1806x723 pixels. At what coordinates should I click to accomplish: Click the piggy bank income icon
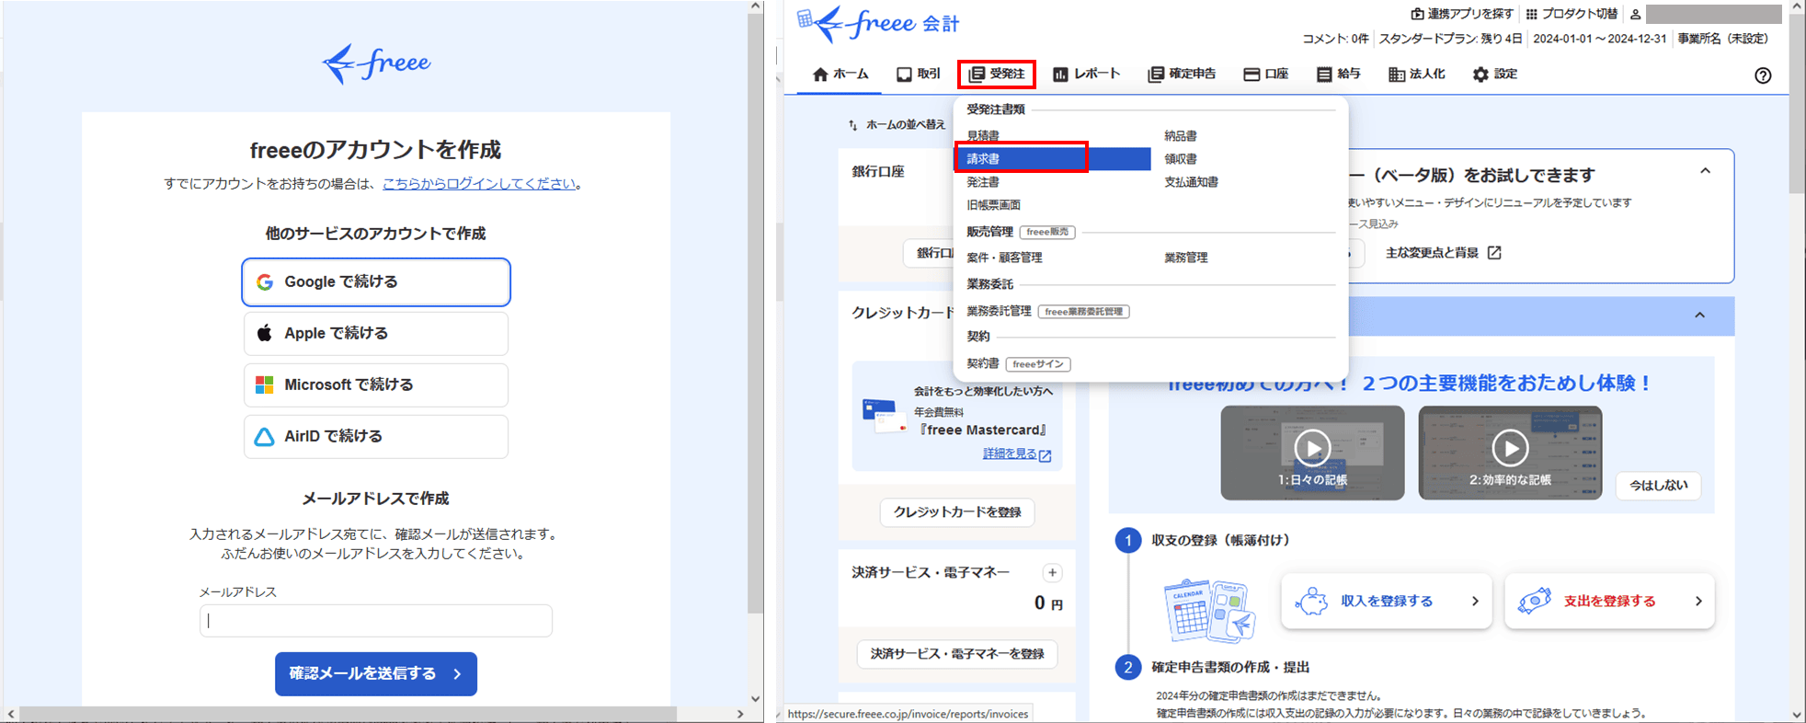tap(1311, 602)
